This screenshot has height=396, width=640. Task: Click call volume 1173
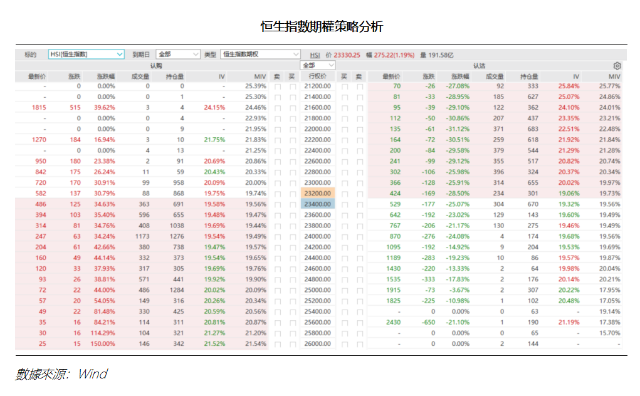pyautogui.click(x=142, y=237)
